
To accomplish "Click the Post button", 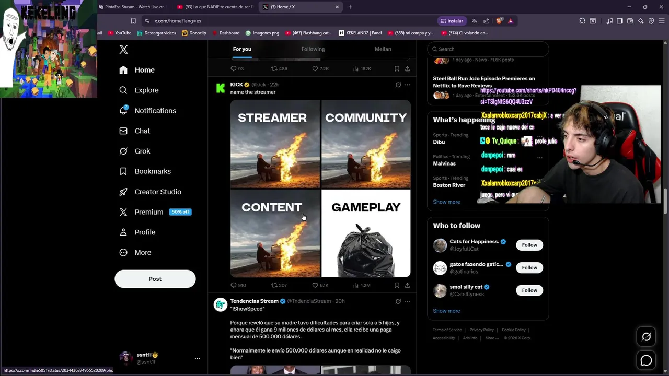I will [x=155, y=279].
